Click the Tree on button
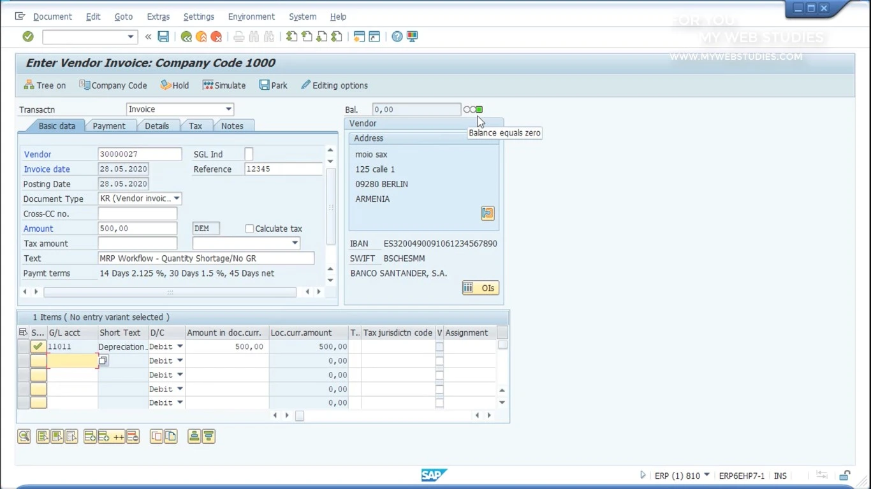 pos(45,85)
